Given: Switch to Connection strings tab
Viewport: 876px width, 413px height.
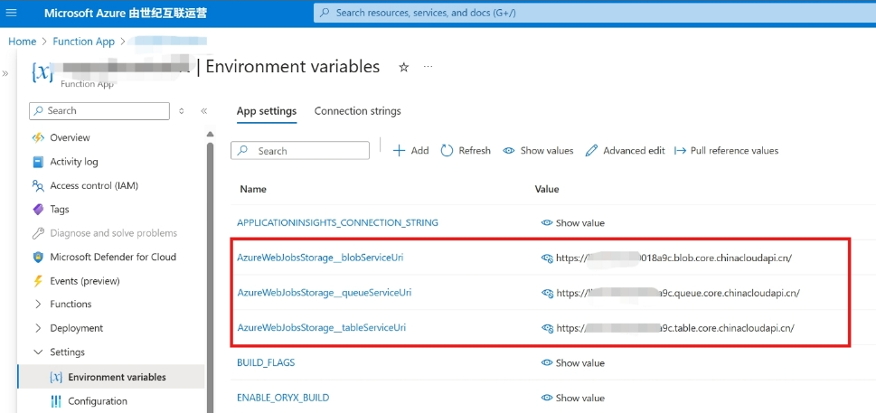Looking at the screenshot, I should coord(357,111).
